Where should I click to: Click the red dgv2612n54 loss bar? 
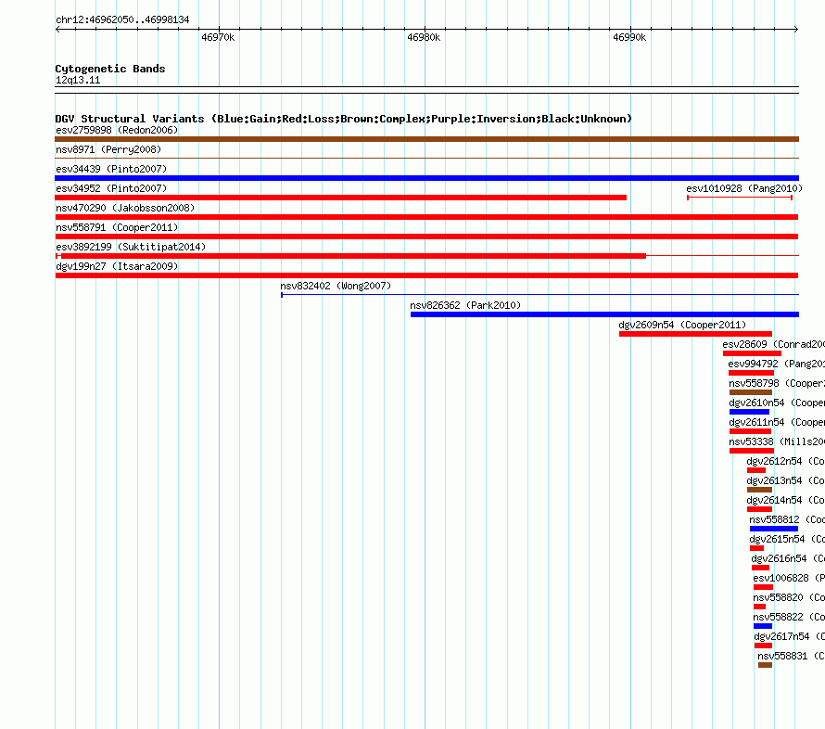click(x=756, y=470)
